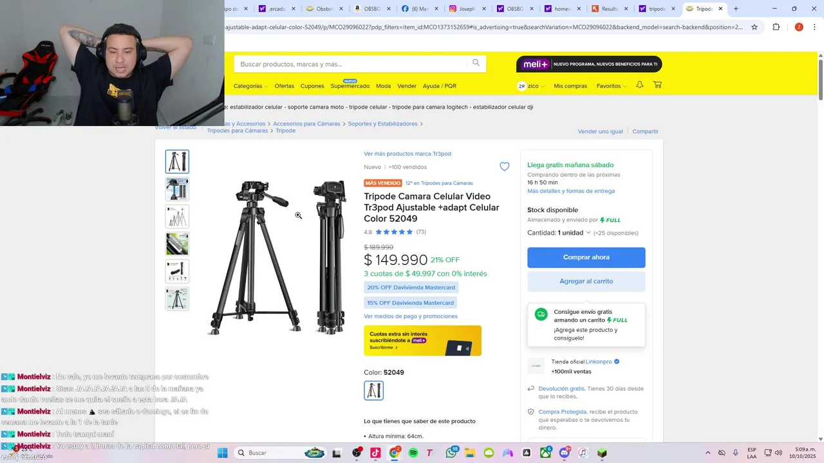Open TikTok from the taskbar
The width and height of the screenshot is (824, 463).
pyautogui.click(x=375, y=453)
